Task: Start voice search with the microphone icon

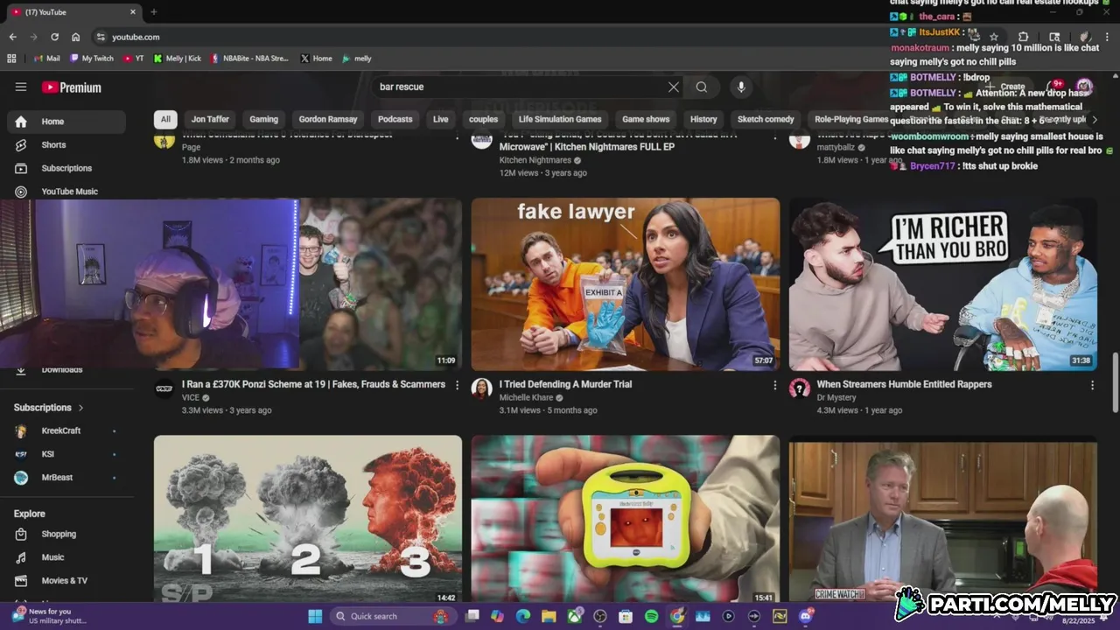Action: coord(741,87)
